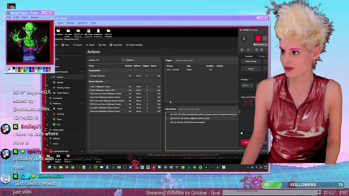Select HIGH bits and Dono Wallpaper System

(124, 94)
